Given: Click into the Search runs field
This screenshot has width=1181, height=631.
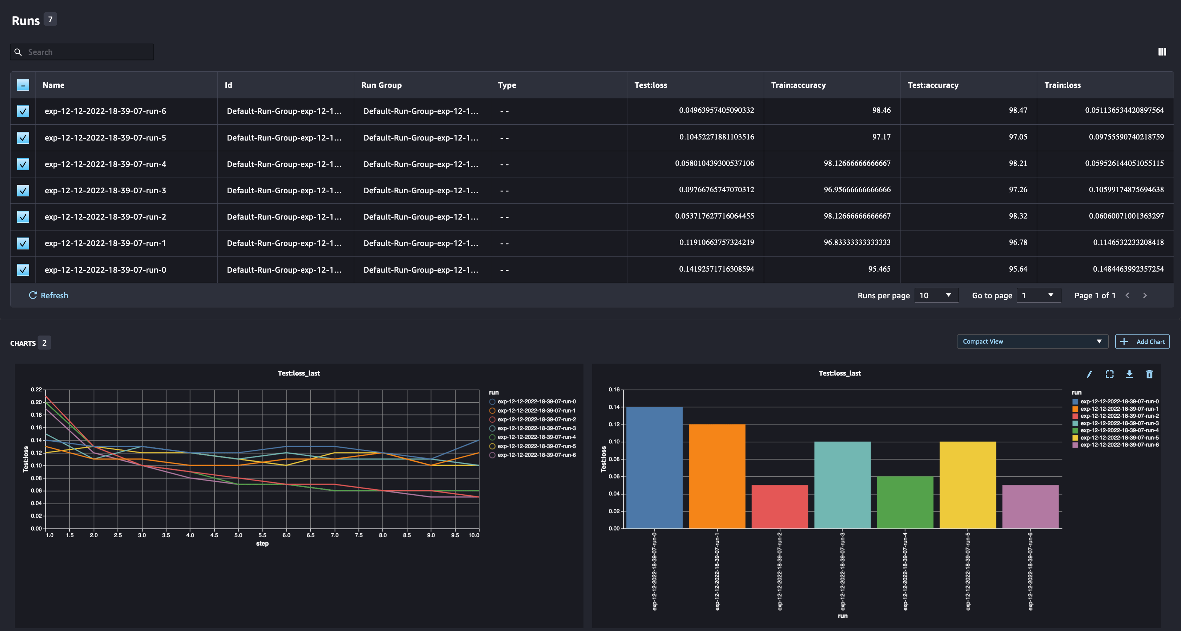Looking at the screenshot, I should point(87,52).
